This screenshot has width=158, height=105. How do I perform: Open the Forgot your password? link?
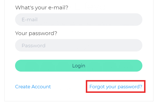[116, 87]
